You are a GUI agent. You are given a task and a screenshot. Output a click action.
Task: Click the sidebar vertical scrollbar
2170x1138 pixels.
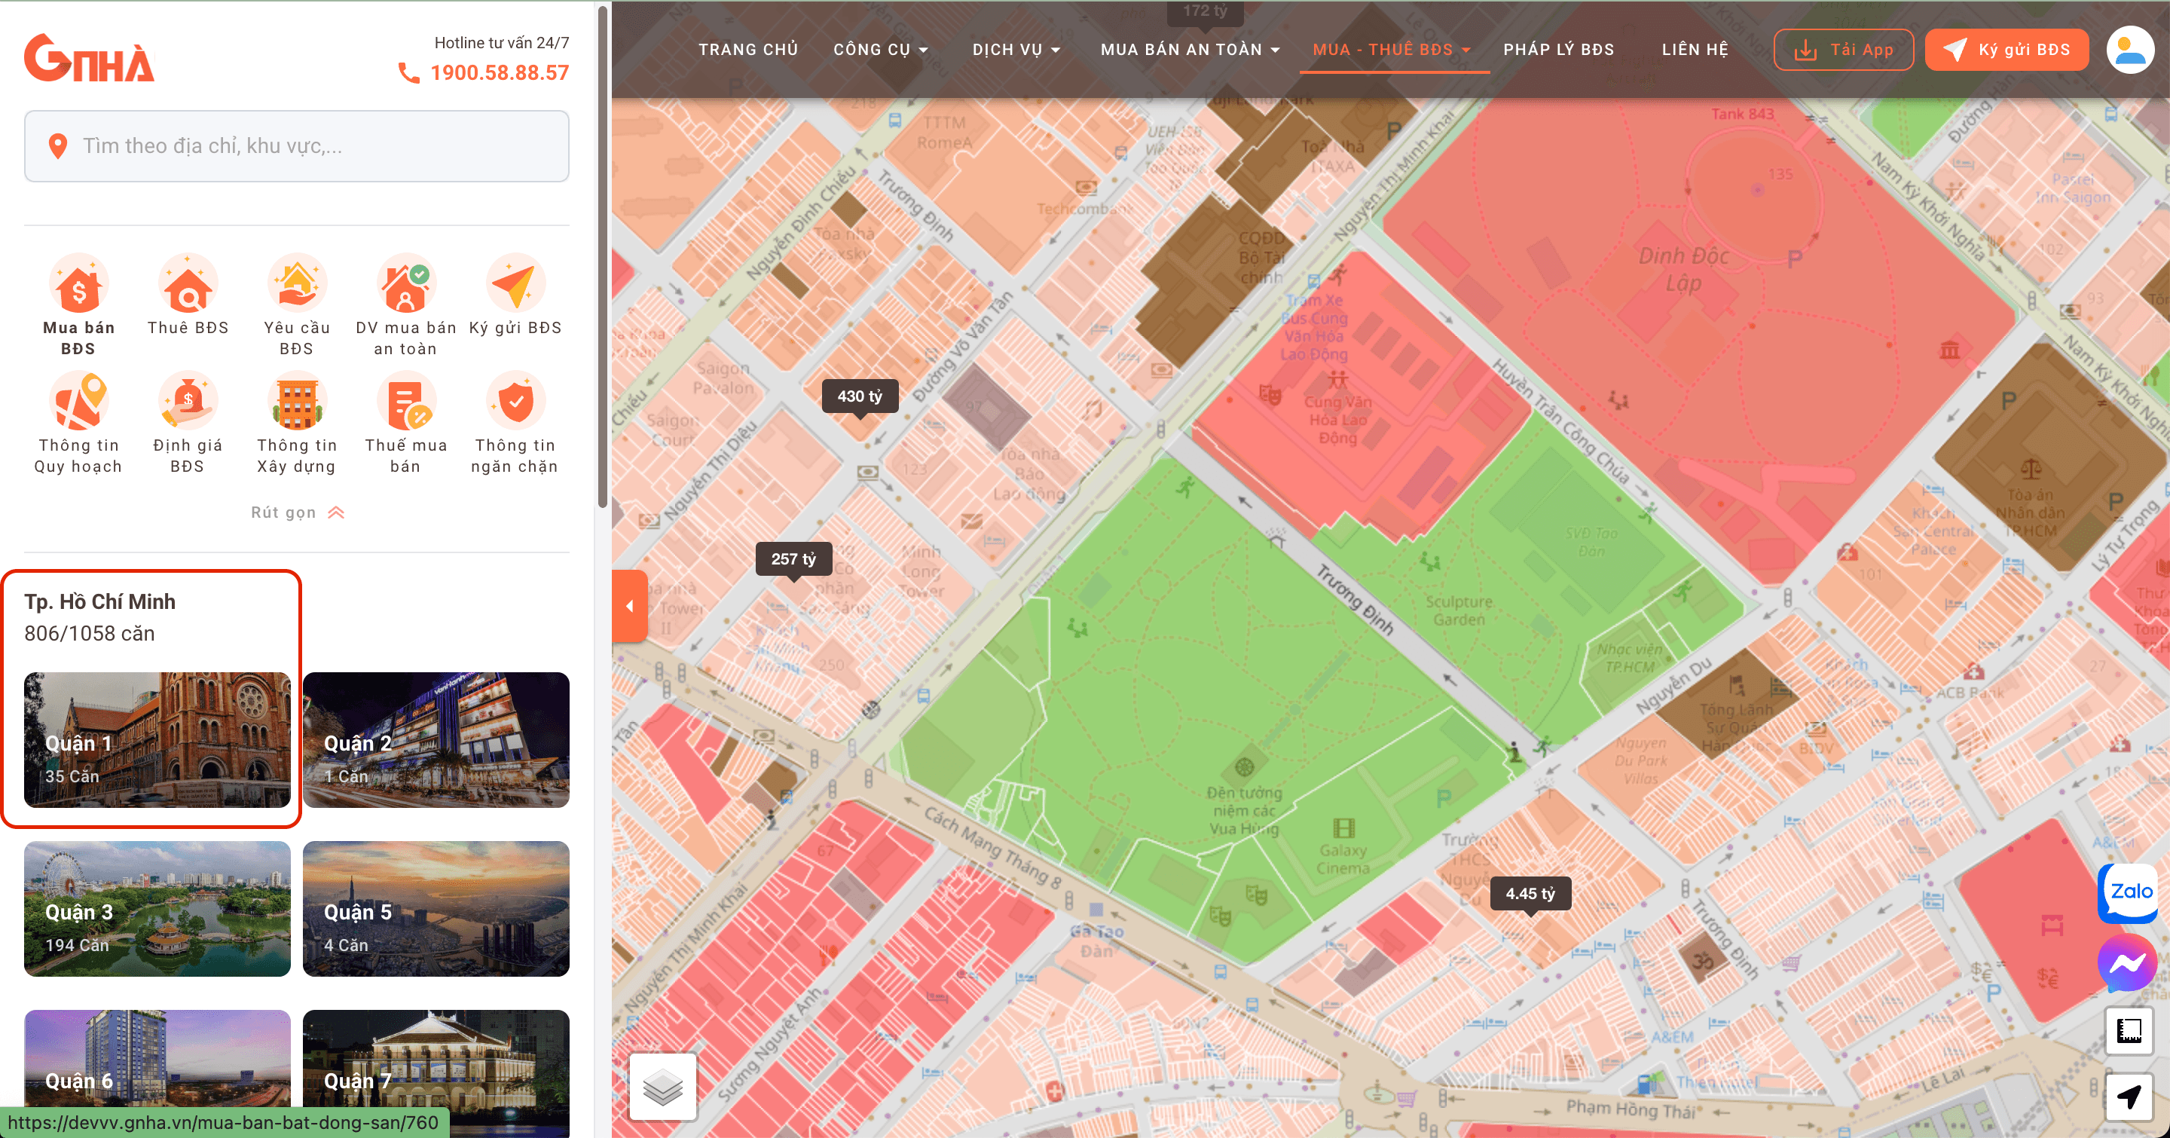602,257
